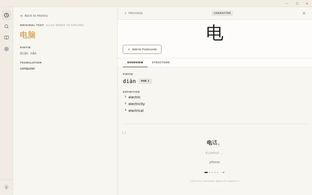Maximize the application window
Viewport: 312px width, 195px height.
[x=297, y=3]
